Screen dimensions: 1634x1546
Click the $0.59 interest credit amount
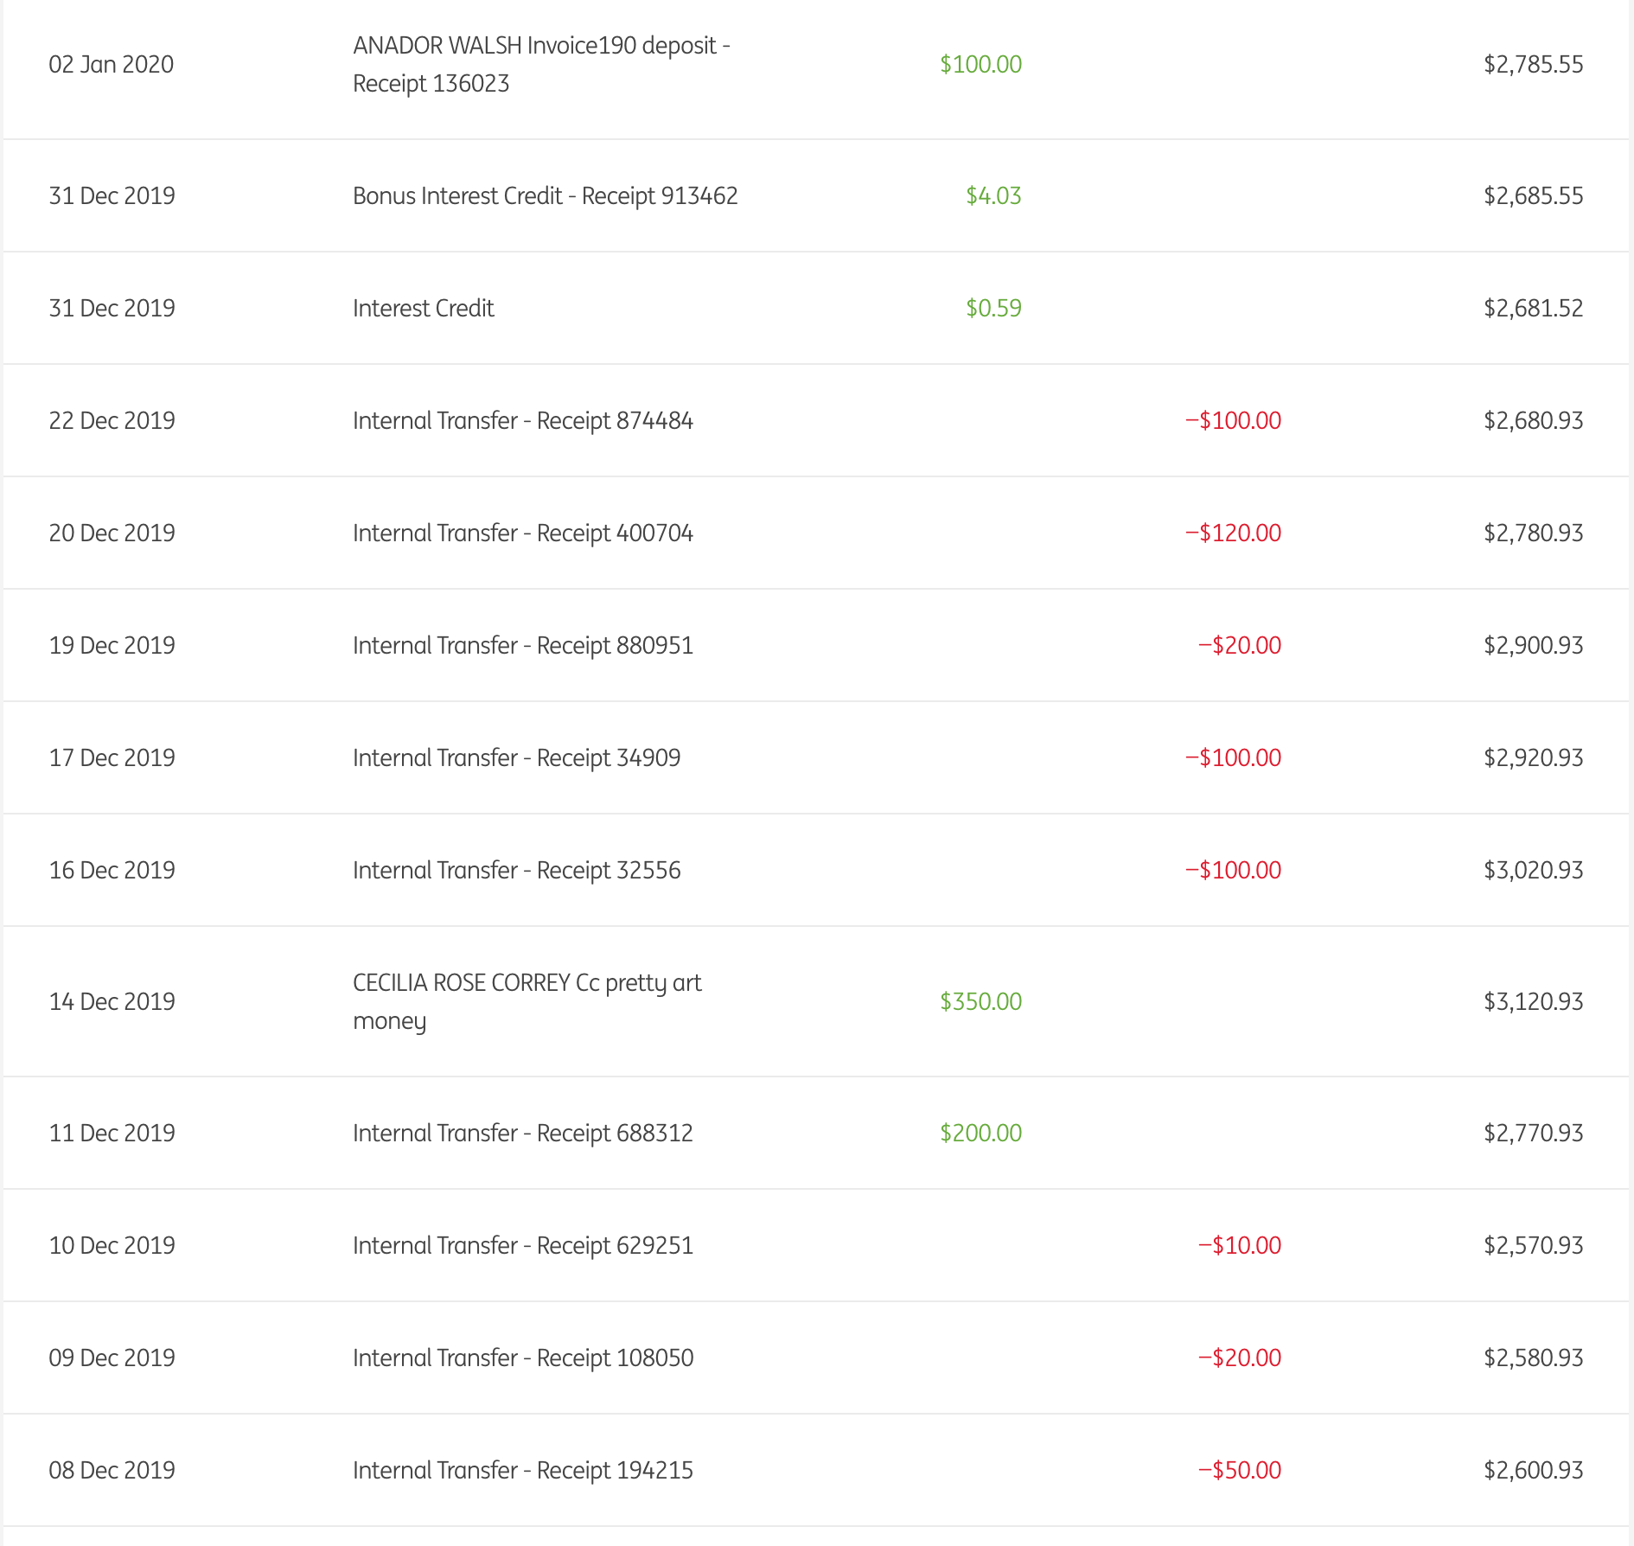pyautogui.click(x=993, y=309)
